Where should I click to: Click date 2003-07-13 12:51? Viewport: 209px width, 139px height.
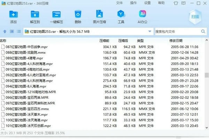(185, 115)
